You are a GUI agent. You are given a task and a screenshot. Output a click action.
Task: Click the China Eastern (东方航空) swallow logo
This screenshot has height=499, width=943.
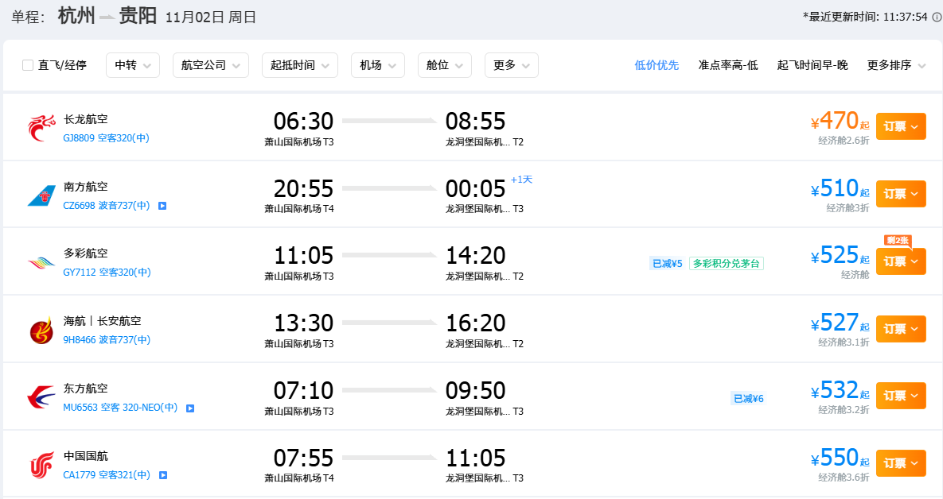point(42,397)
